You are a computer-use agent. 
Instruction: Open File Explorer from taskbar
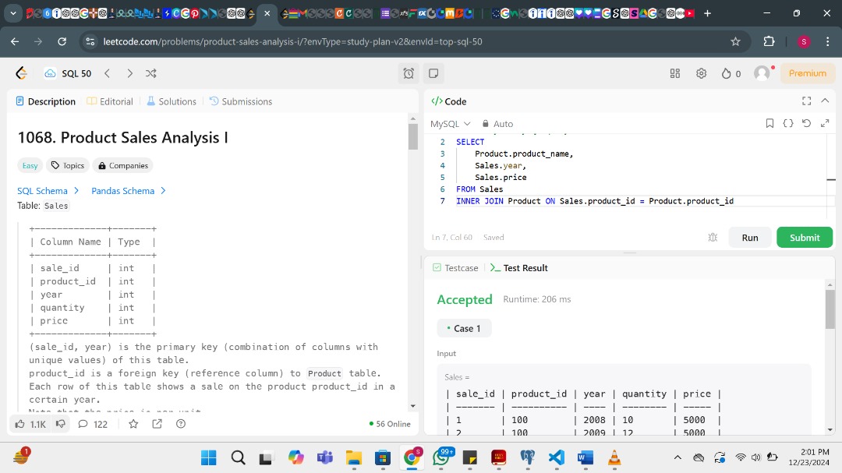(x=354, y=457)
